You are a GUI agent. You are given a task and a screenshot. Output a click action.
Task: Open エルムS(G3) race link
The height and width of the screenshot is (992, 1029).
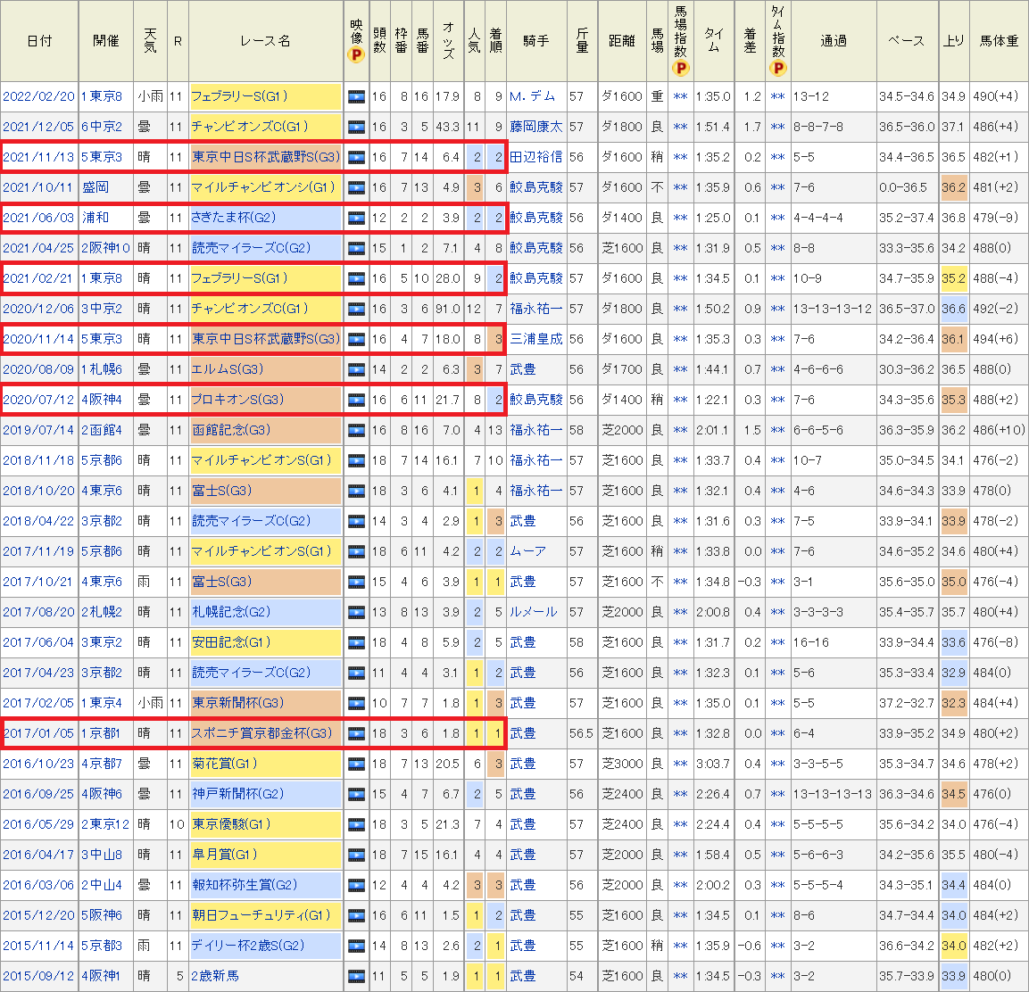pyautogui.click(x=227, y=368)
